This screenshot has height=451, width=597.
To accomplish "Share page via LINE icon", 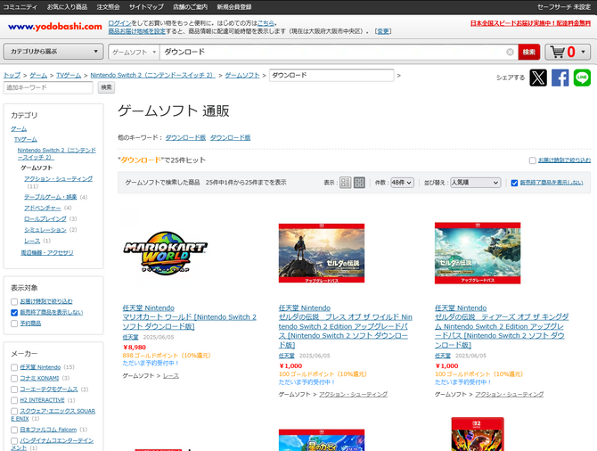I will (x=582, y=78).
